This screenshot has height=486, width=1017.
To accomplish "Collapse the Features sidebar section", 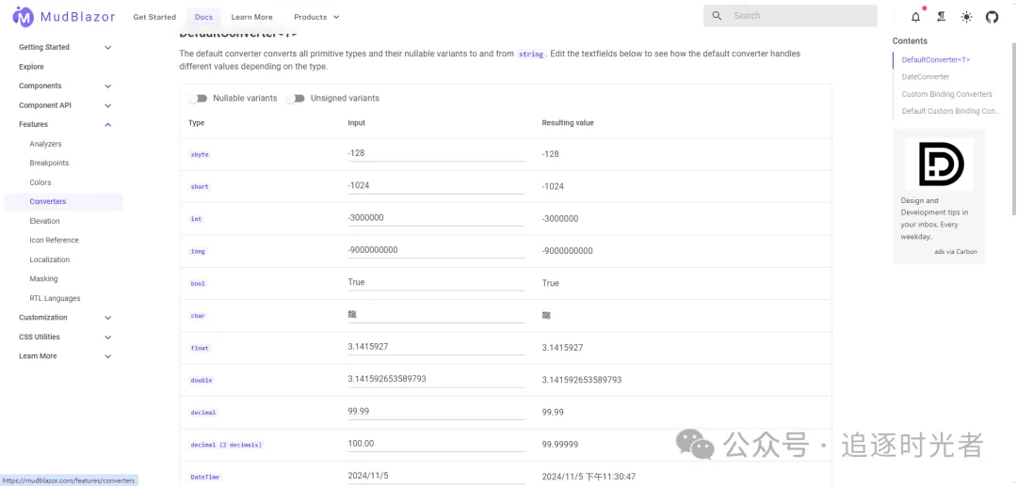I will (107, 125).
